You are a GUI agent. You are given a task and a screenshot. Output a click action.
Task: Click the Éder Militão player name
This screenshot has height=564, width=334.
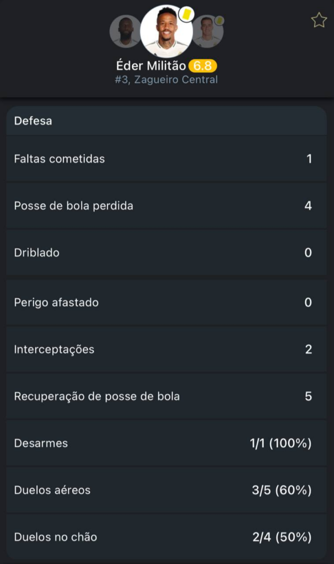(151, 66)
